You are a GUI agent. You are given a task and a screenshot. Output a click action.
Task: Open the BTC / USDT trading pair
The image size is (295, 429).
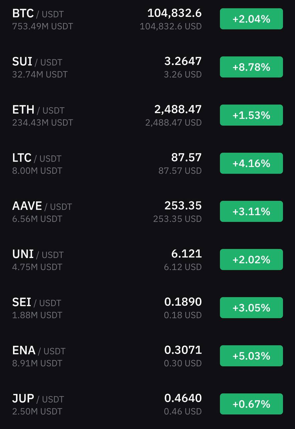(147, 19)
